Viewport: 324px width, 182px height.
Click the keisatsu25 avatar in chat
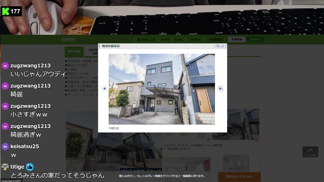click(x=5, y=147)
